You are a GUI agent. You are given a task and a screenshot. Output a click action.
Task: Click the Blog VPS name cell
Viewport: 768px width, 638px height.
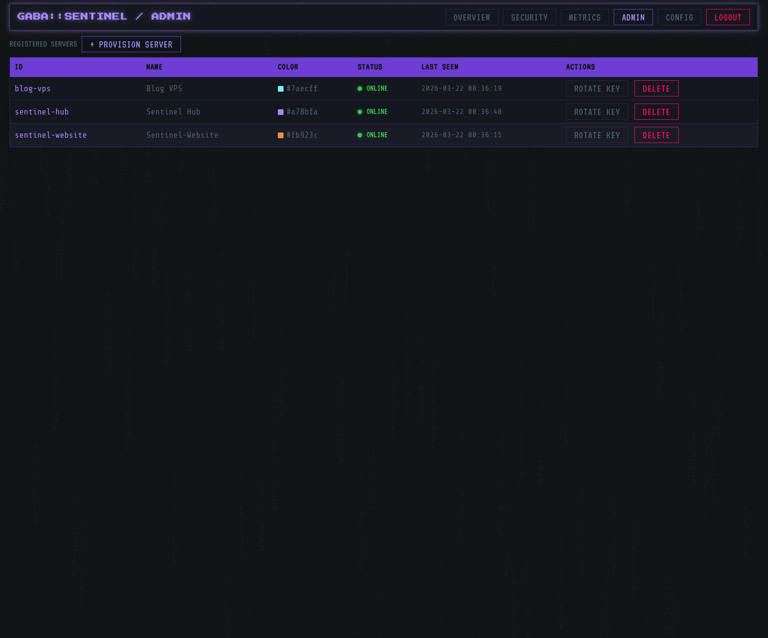(164, 88)
